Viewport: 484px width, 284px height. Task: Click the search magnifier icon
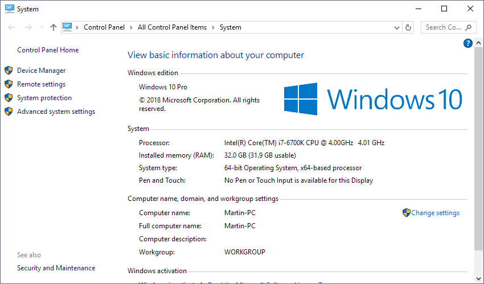pyautogui.click(x=468, y=27)
